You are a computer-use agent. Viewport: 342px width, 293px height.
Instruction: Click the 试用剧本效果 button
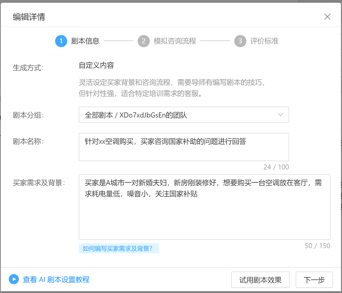click(x=260, y=280)
